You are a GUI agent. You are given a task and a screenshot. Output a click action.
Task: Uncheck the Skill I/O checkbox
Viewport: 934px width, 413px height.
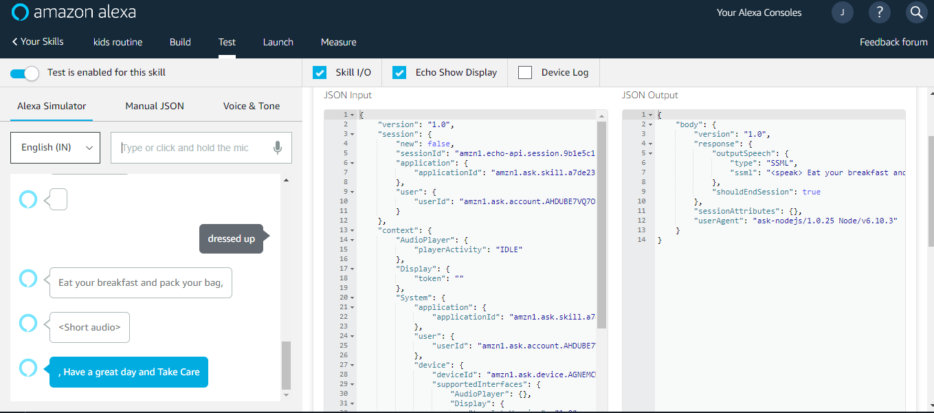coord(320,72)
